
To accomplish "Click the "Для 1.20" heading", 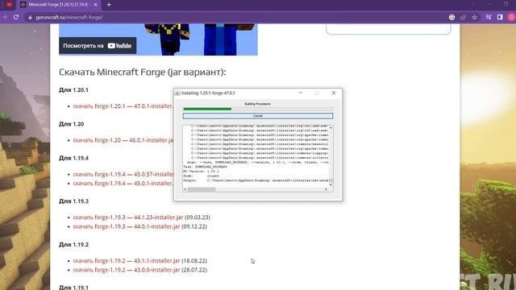I will coord(72,124).
